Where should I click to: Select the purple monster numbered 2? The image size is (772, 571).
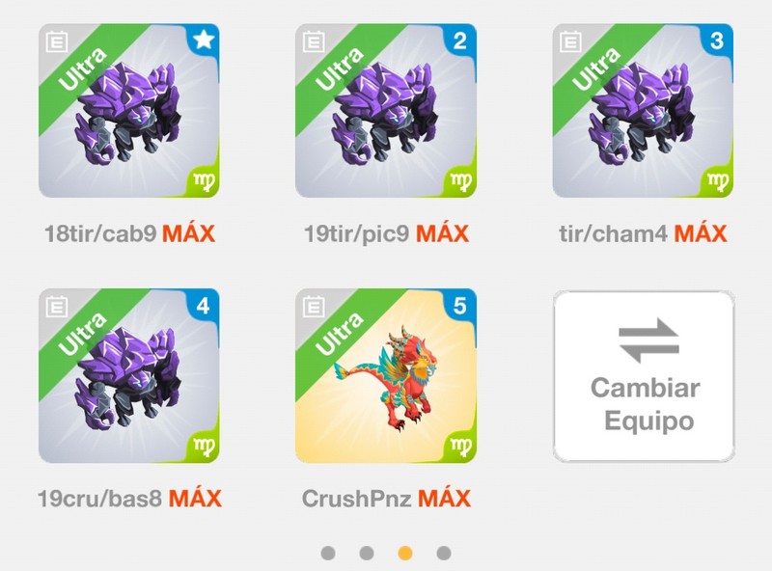pos(386,111)
